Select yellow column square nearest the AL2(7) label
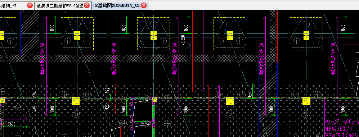 coord(306,101)
